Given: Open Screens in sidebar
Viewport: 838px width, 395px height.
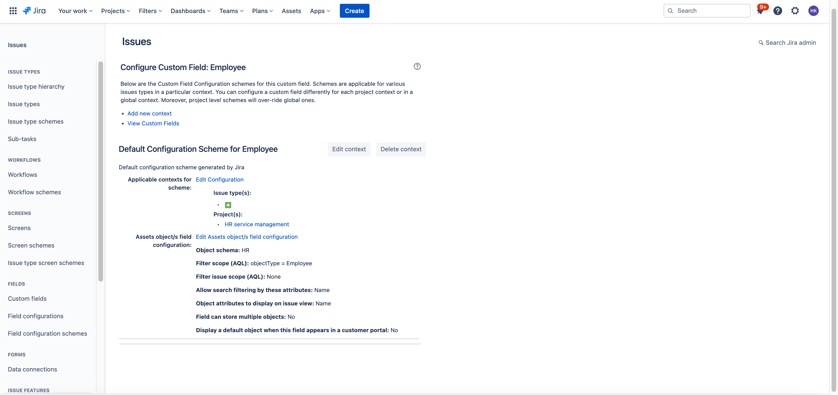Looking at the screenshot, I should [x=19, y=228].
